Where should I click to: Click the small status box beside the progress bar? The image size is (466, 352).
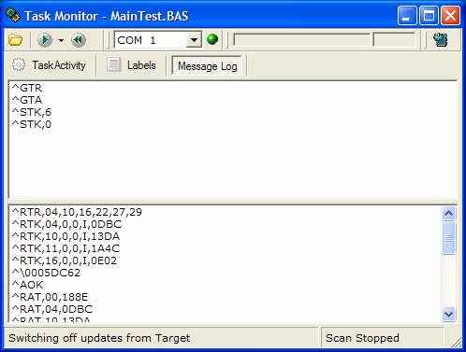coord(394,40)
